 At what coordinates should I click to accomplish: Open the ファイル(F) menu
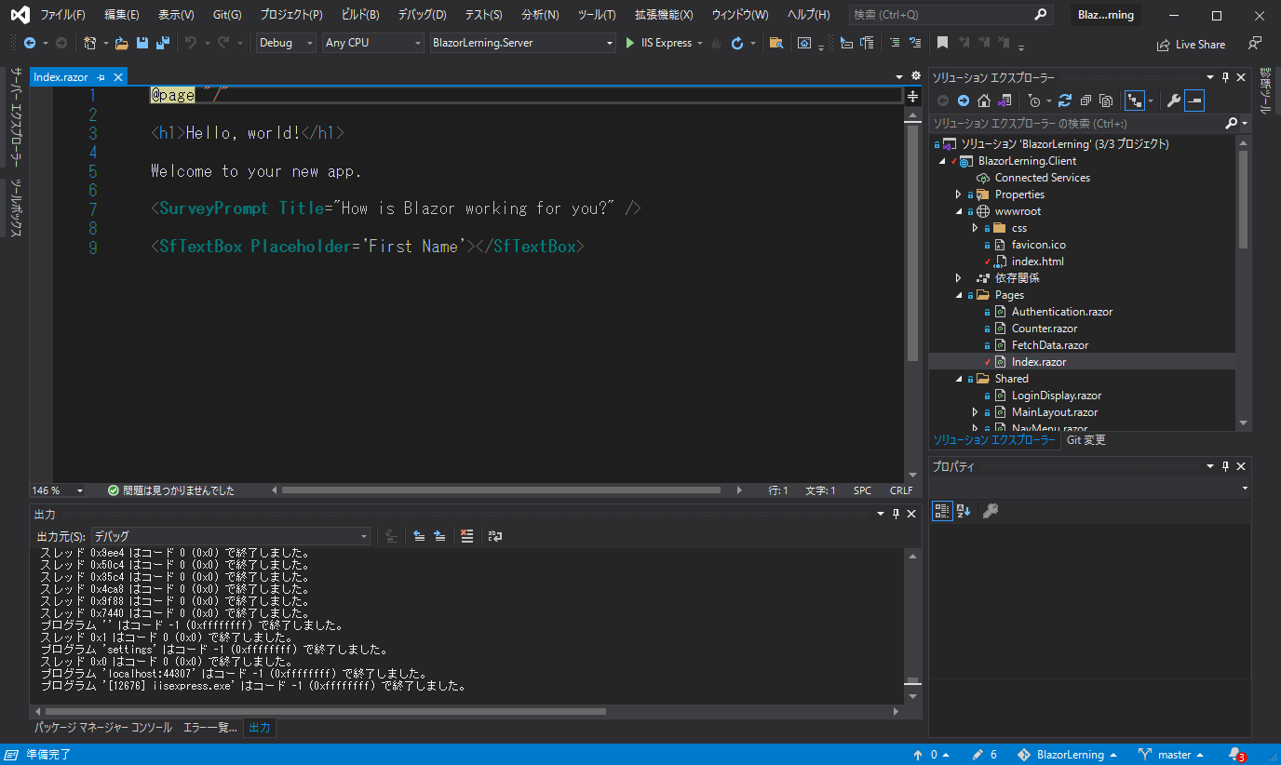tap(62, 15)
